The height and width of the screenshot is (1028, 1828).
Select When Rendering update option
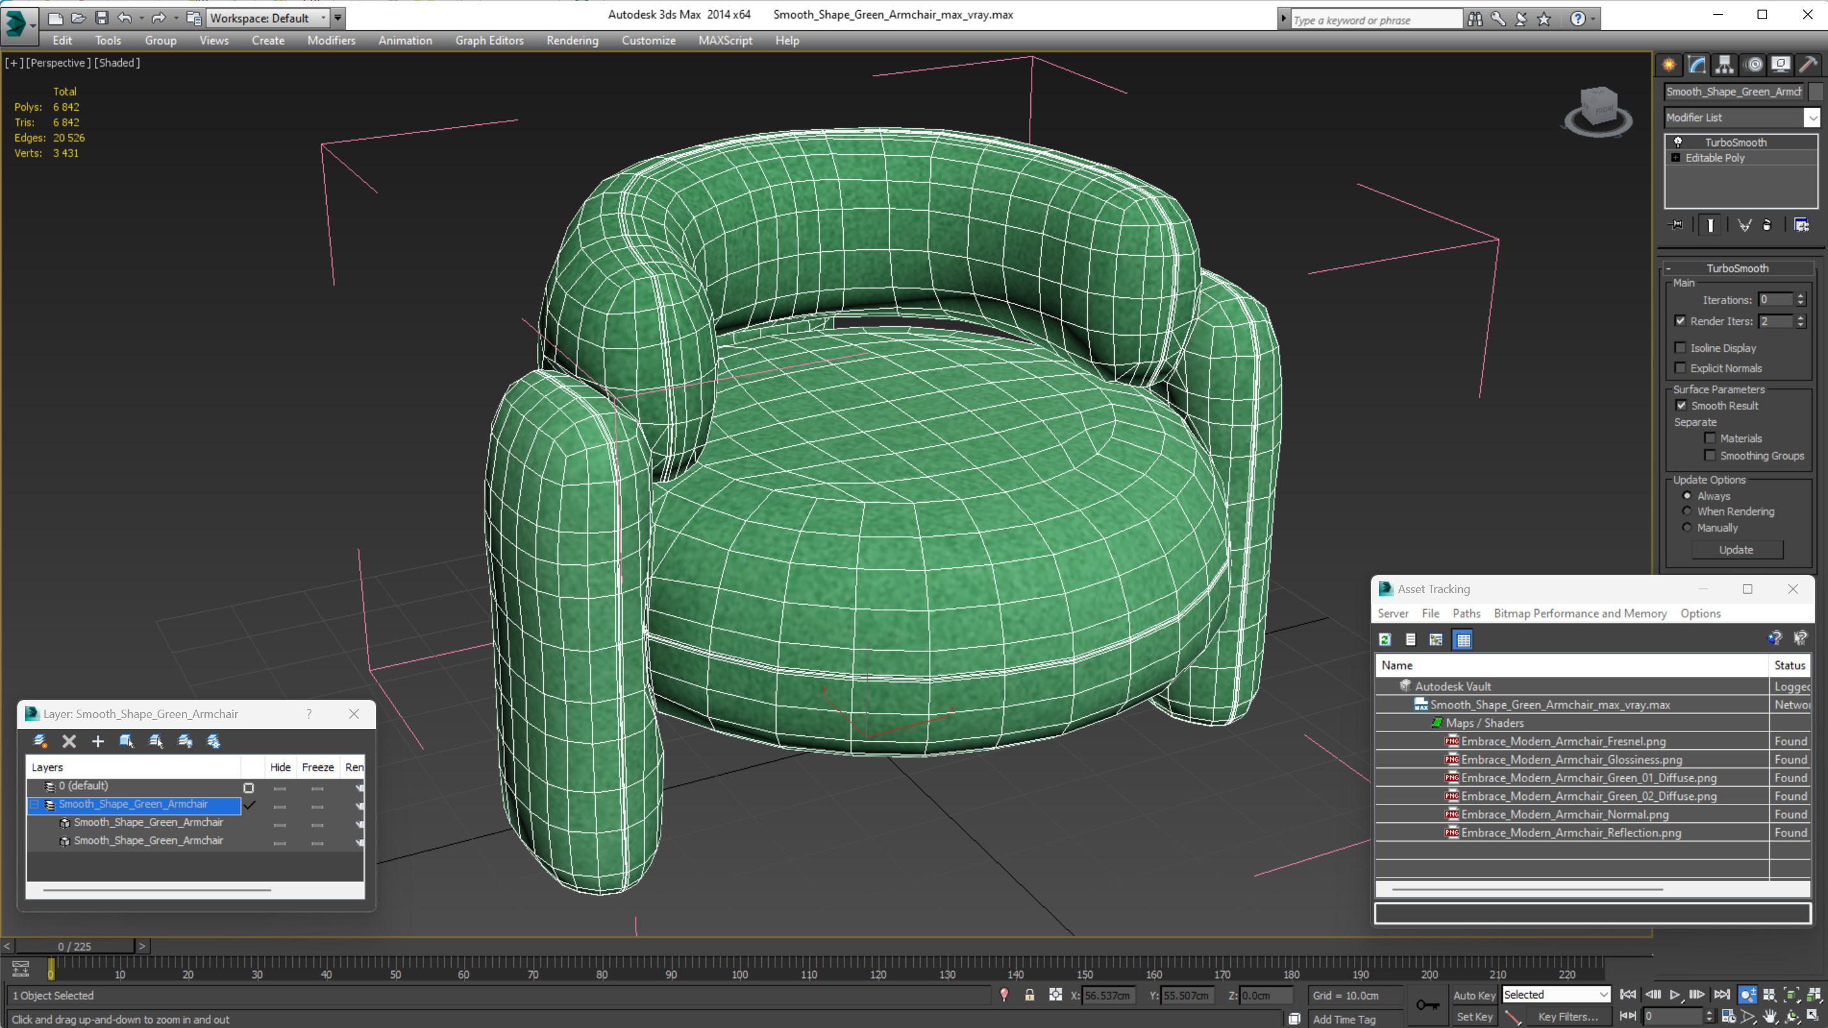(1687, 511)
